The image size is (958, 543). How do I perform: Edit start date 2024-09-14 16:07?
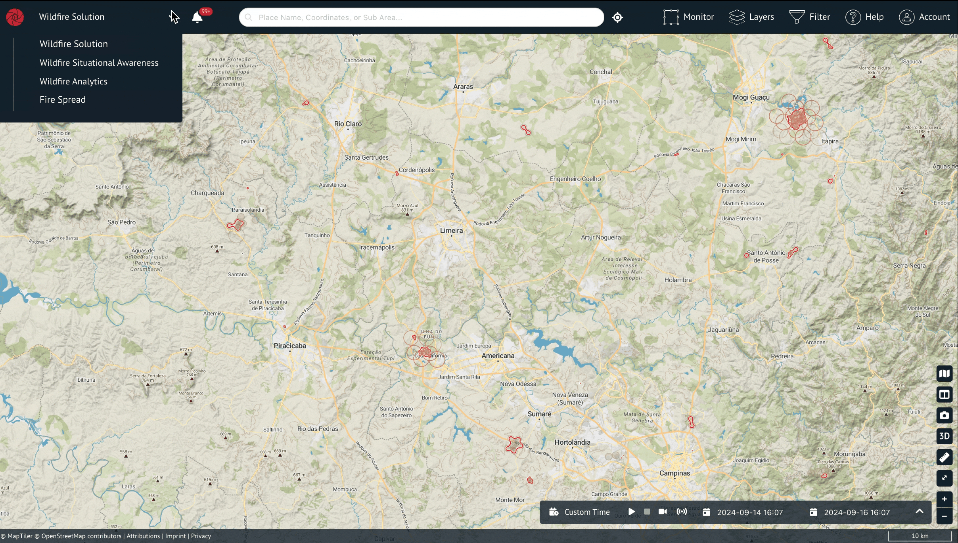click(750, 512)
